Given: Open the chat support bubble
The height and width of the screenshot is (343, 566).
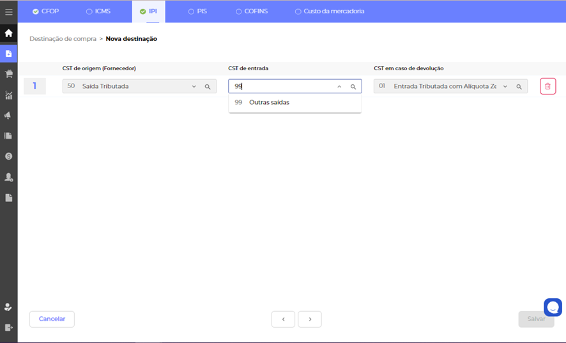Looking at the screenshot, I should point(553,307).
